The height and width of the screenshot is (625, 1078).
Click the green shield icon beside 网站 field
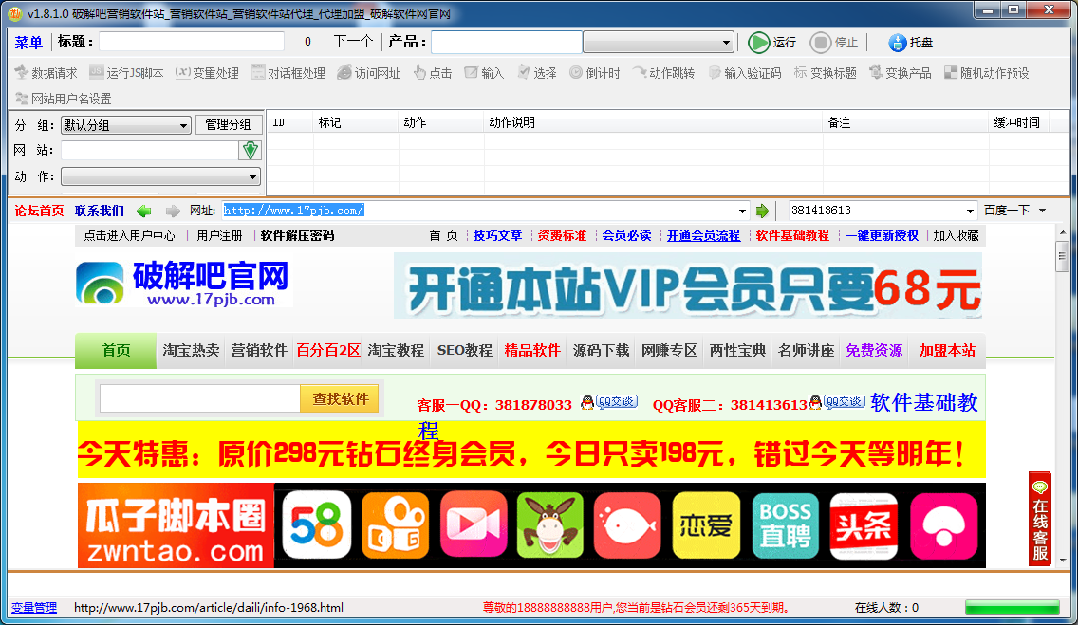(251, 151)
